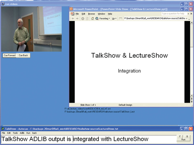Click the Cue Forward button
194x145 pixels.
coord(9,55)
